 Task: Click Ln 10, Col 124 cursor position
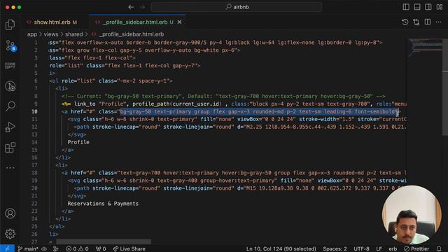(x=281, y=248)
